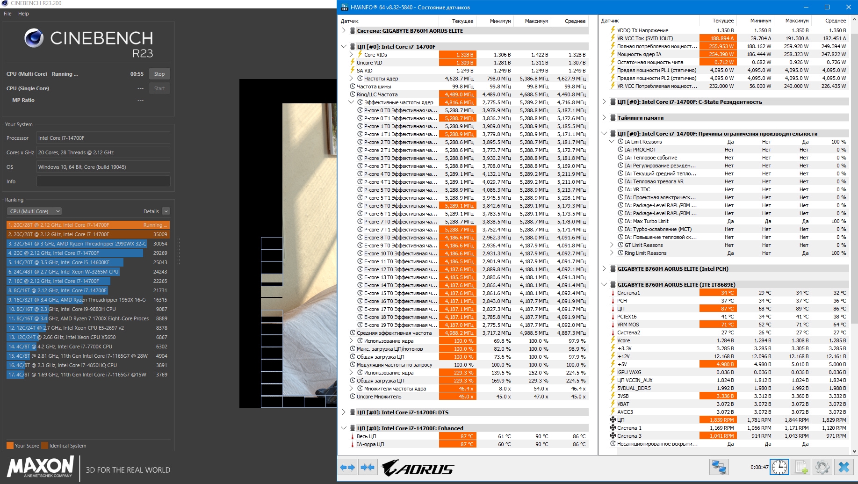
Task: Expand the C-State Резидентность group
Action: (x=604, y=102)
